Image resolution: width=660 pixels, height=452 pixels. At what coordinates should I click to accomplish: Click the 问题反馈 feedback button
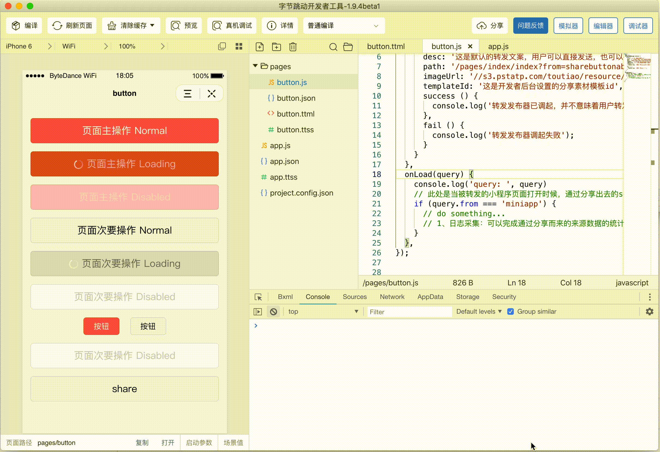530,26
